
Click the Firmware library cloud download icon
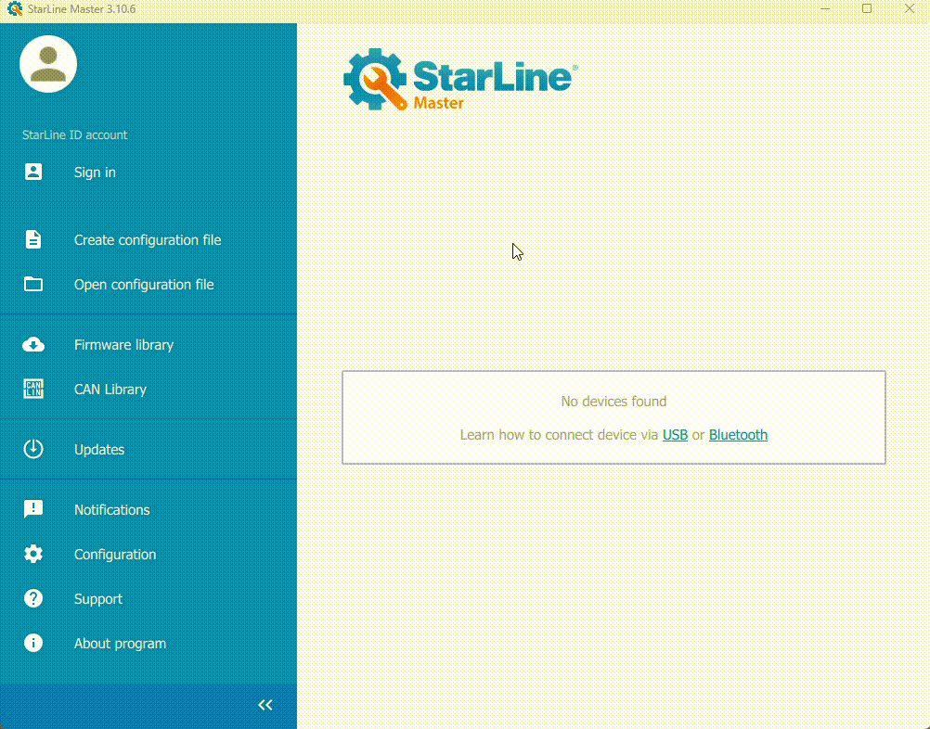(33, 344)
